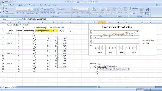Click the Top Align icon

click(x=42, y=9)
